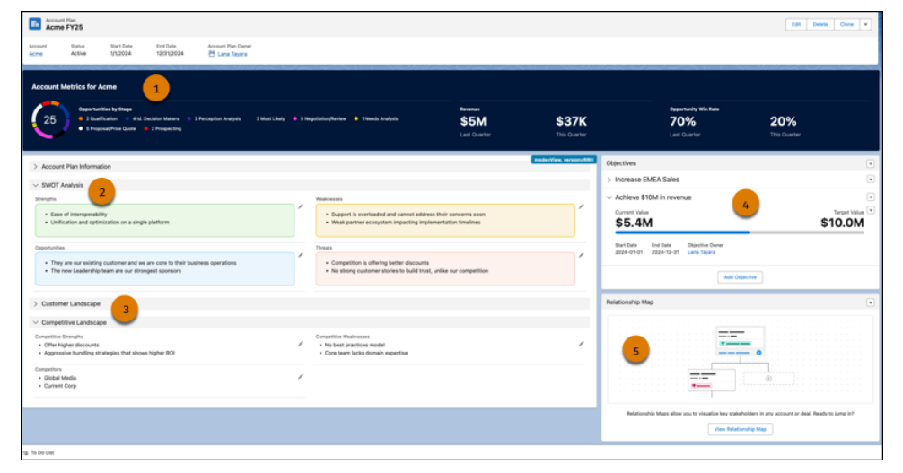This screenshot has height=473, width=903.
Task: Open the Relationship Map panel dropdown menu
Action: point(870,302)
